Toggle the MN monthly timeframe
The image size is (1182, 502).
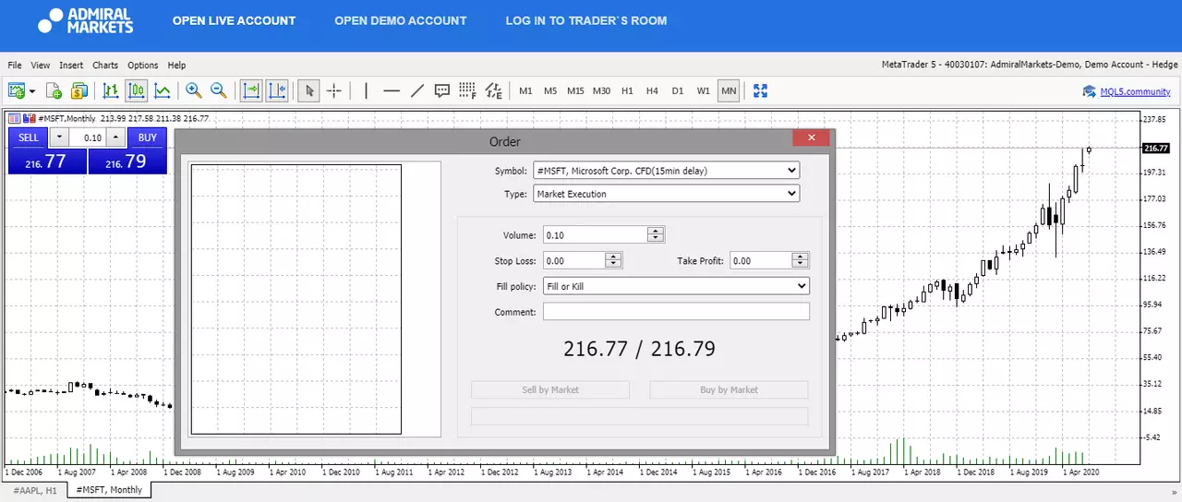click(729, 91)
